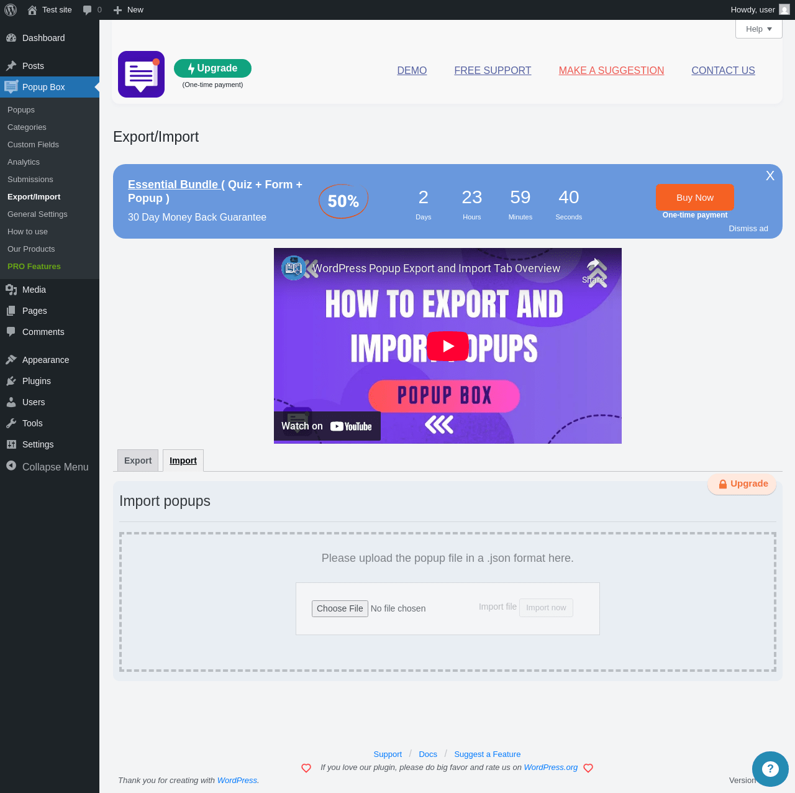Close the Essential Bundle ad banner
The image size is (795, 793).
770,176
